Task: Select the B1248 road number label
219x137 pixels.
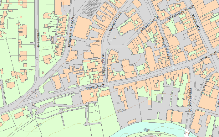Action: 204,59
